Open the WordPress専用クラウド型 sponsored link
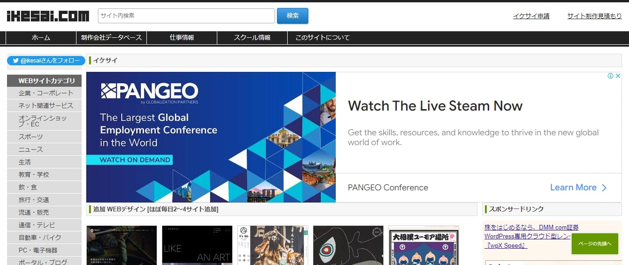629x265 pixels. click(527, 236)
